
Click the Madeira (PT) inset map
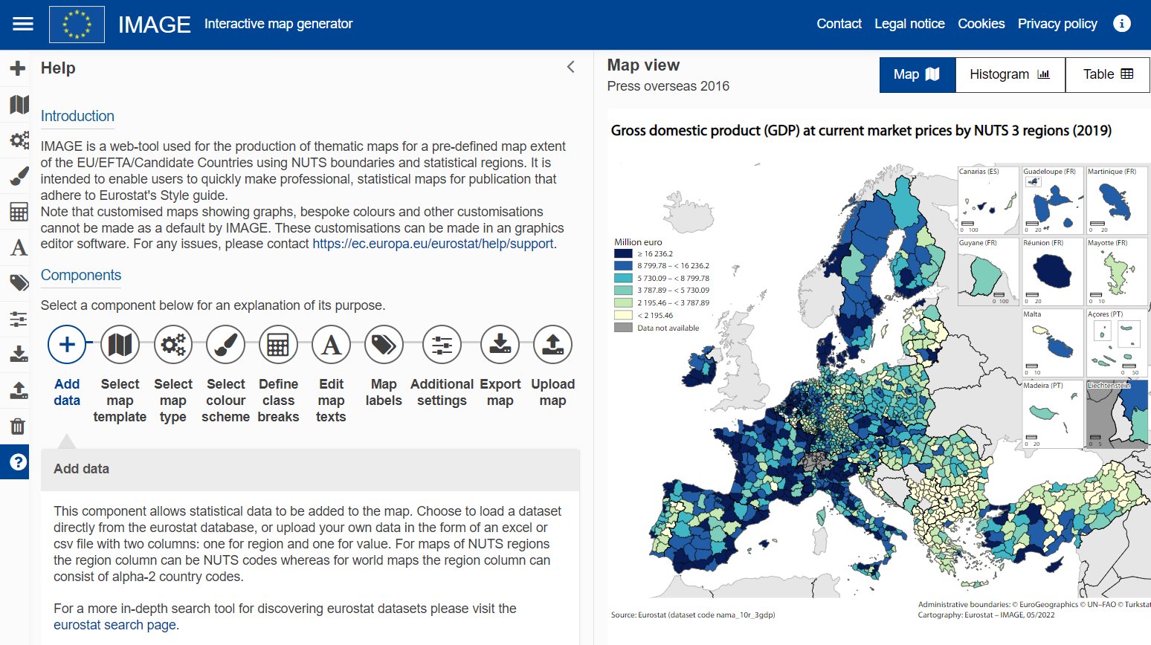click(1053, 414)
